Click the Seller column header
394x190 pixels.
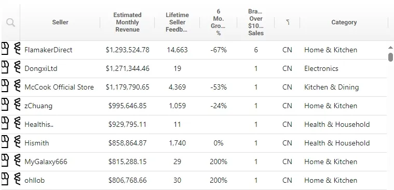click(x=60, y=22)
